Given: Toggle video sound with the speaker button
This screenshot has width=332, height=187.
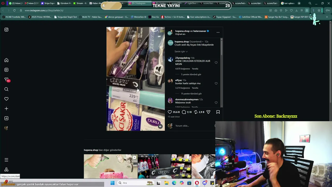Looking at the screenshot, I should coord(160,126).
